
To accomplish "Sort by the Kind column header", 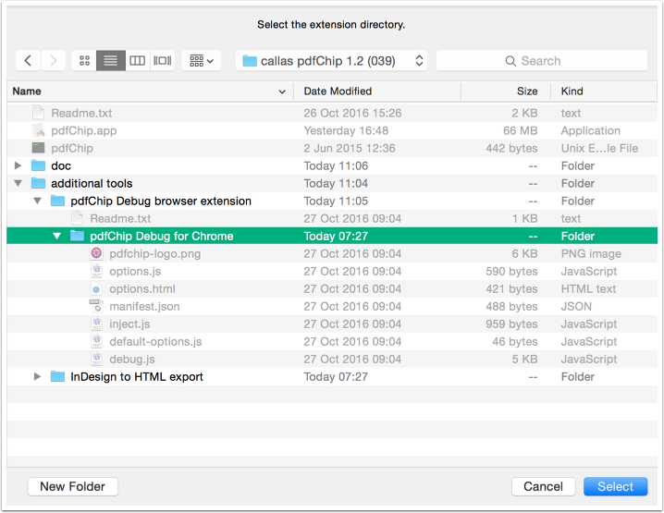I will [604, 92].
